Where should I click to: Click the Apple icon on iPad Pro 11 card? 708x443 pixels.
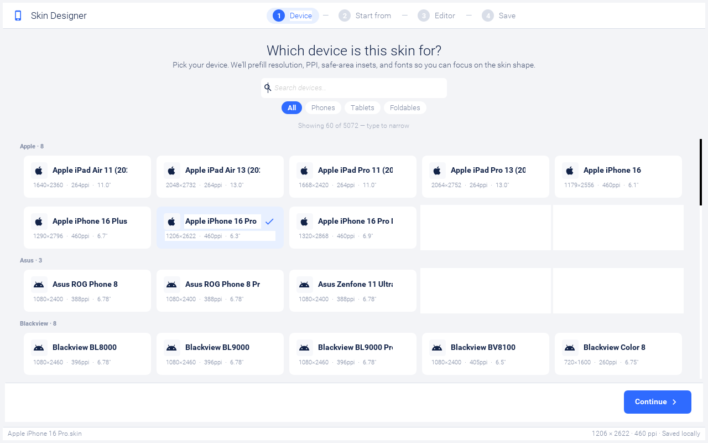coord(304,171)
